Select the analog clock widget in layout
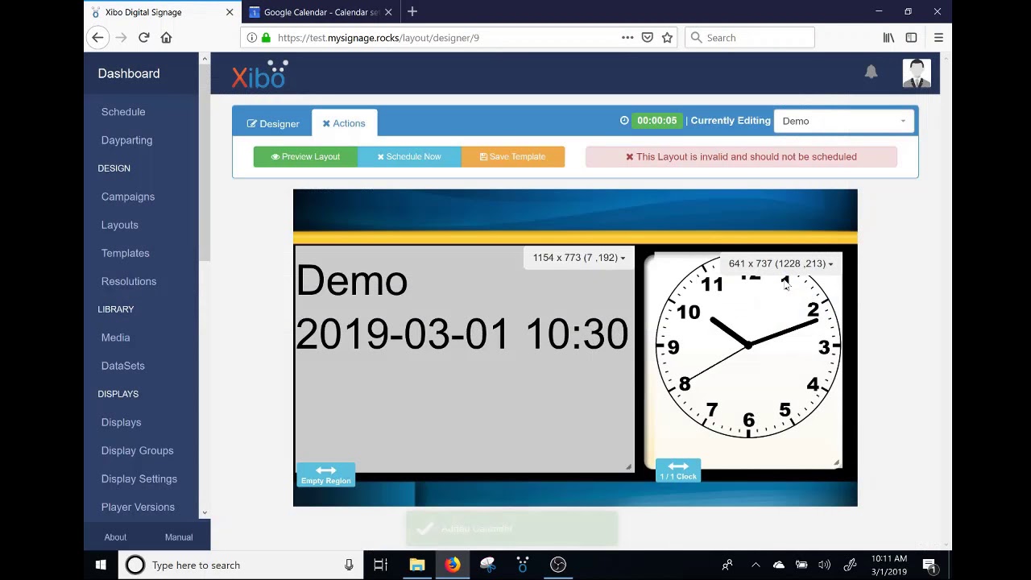Screen dimensions: 1031x580 pyautogui.click(x=748, y=347)
